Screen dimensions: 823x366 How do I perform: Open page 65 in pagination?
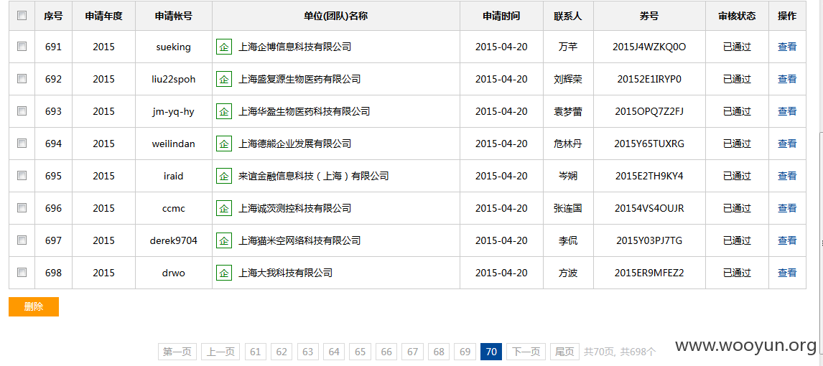[x=360, y=352]
